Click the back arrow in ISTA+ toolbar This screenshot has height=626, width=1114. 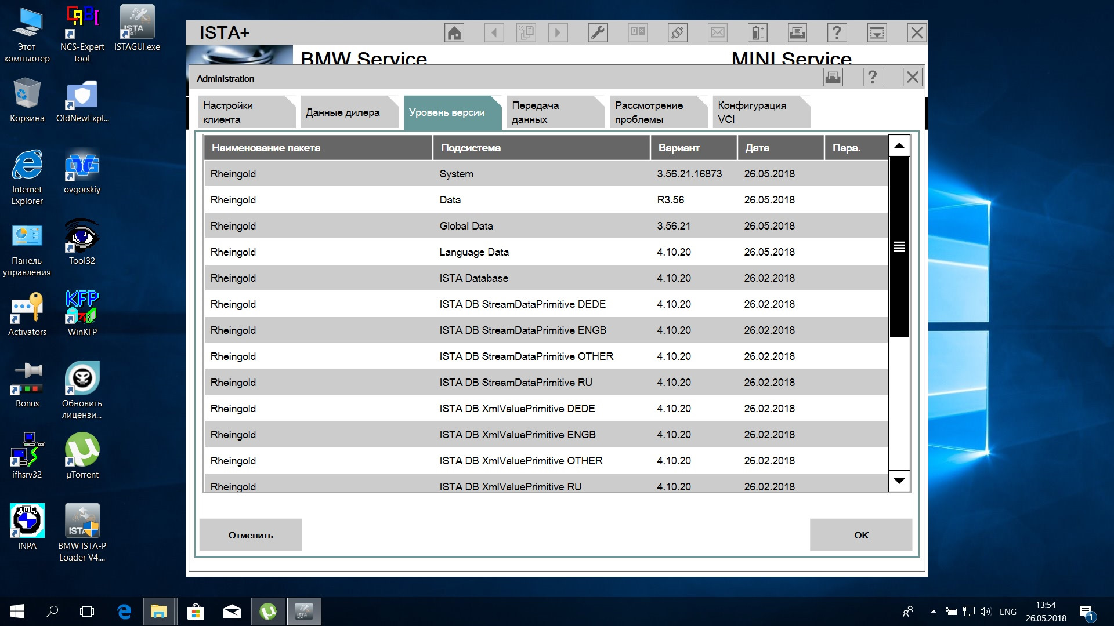click(x=494, y=32)
